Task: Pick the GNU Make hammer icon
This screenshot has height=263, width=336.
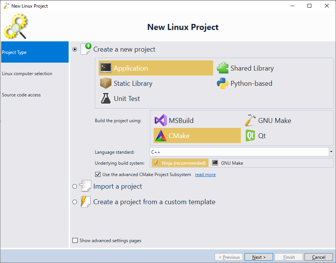Action: tap(250, 120)
